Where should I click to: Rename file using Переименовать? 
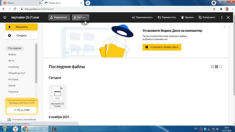tap(142, 17)
